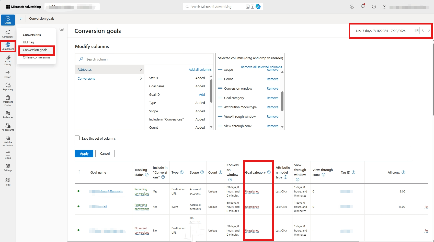The height and width of the screenshot is (242, 434).
Task: Go to the next date range
Action: [429, 30]
